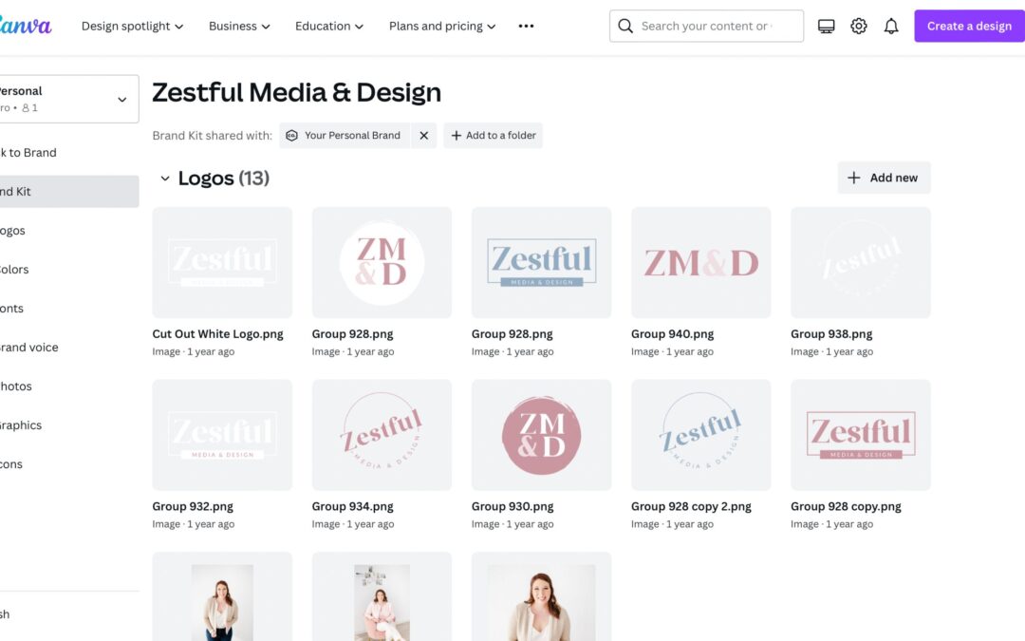
Task: Open notifications bell icon
Action: tap(891, 27)
